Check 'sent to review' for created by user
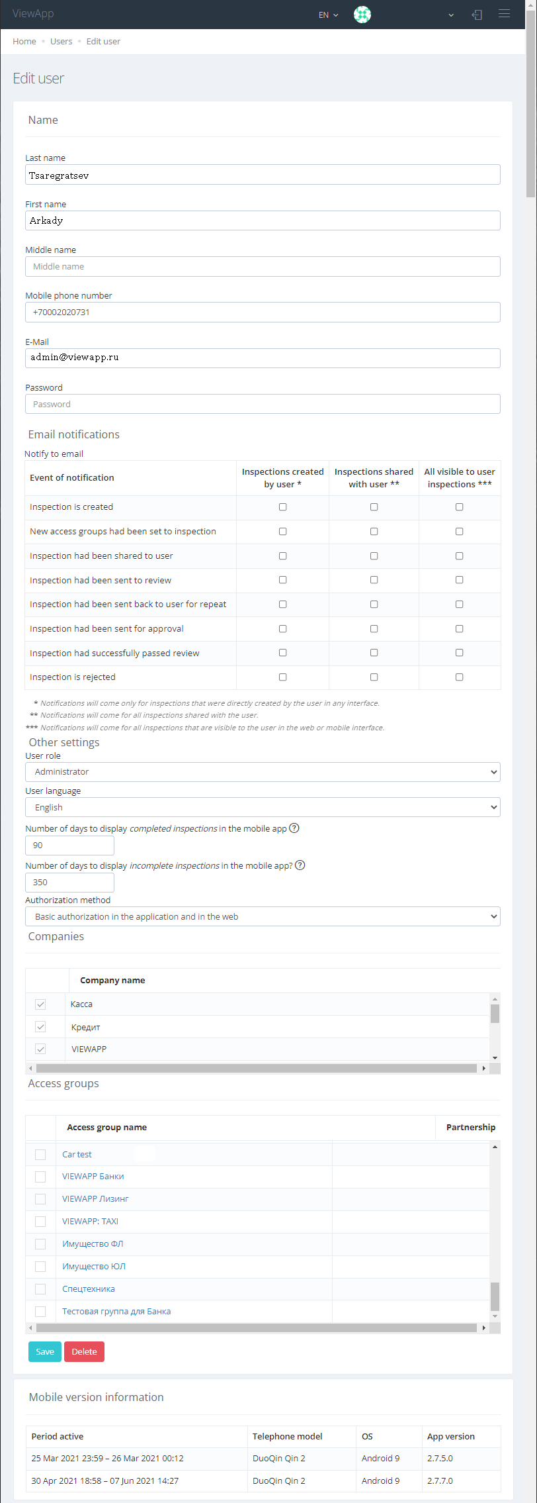The image size is (537, 1503). point(282,580)
